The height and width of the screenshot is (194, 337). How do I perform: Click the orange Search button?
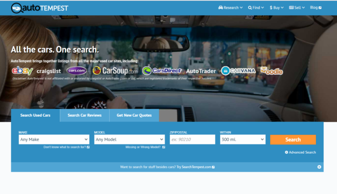293,140
